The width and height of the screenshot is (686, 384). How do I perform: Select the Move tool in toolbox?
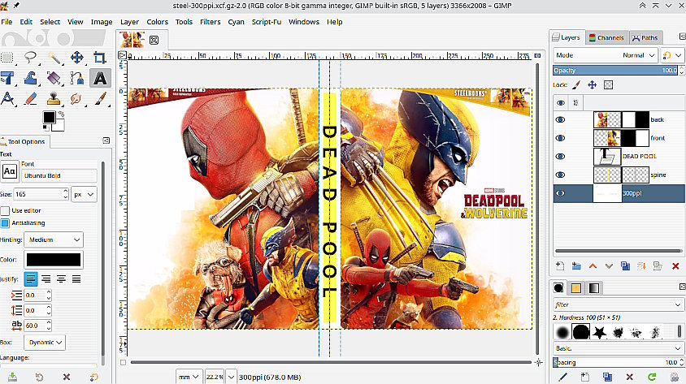click(77, 58)
